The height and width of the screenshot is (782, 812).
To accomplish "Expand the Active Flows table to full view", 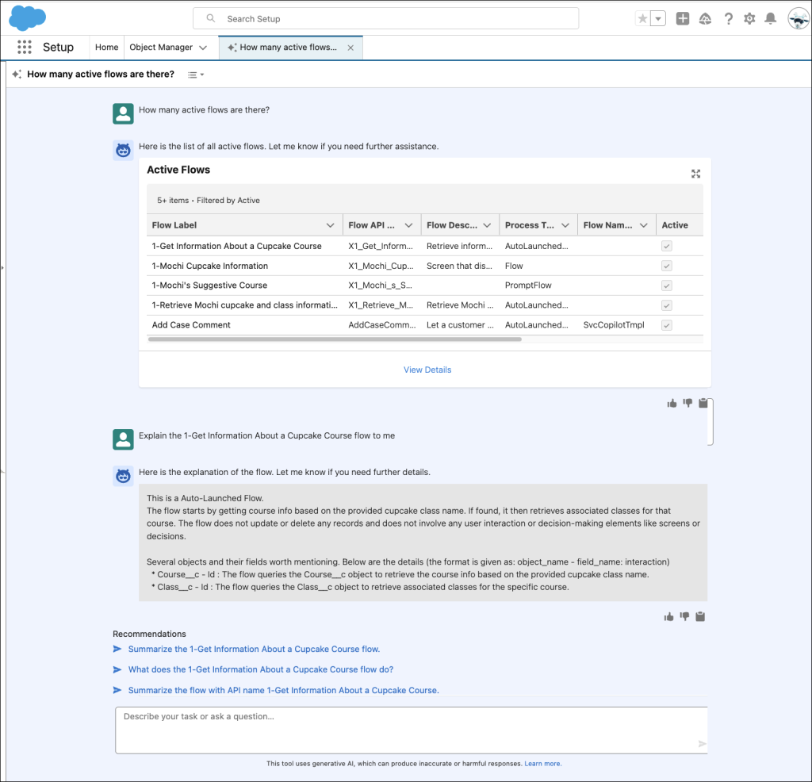I will point(695,174).
